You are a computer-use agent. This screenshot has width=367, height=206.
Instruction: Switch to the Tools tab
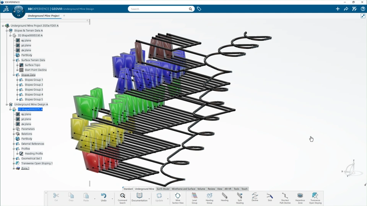point(236,189)
